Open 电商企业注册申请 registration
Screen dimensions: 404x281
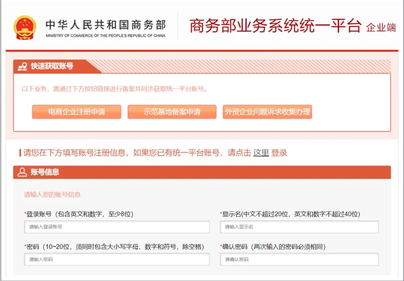pos(77,112)
